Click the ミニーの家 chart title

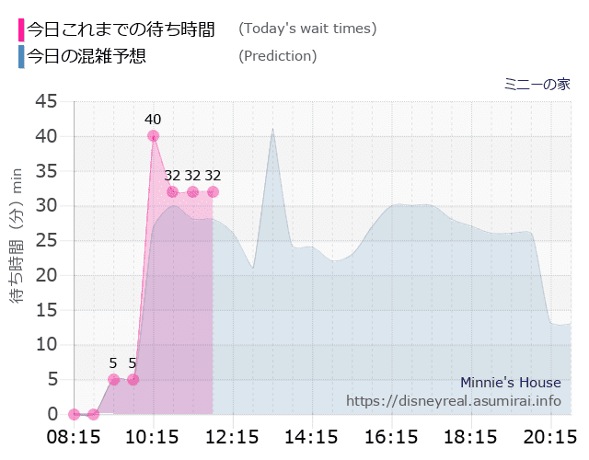pyautogui.click(x=537, y=84)
